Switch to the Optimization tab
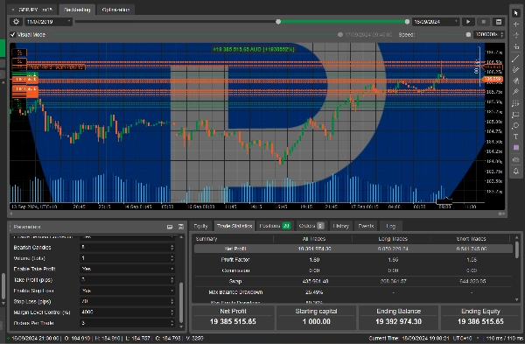The image size is (525, 344). 115,10
